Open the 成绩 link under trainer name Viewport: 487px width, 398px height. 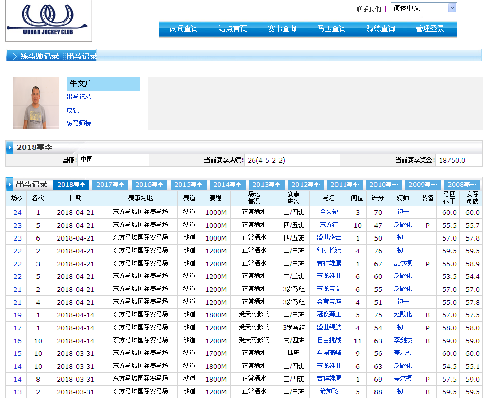[x=72, y=110]
